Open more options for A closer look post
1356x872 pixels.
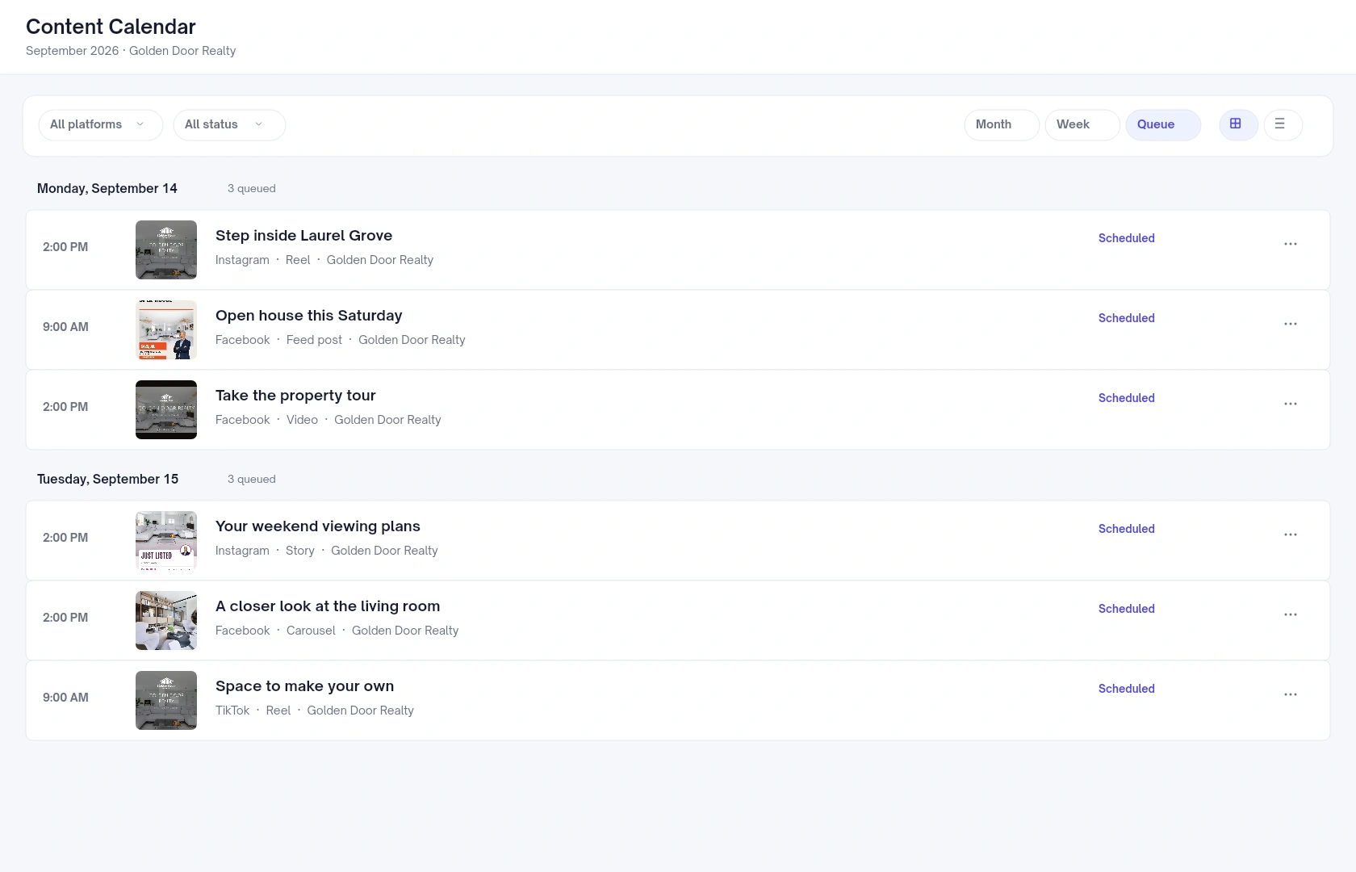click(1290, 614)
